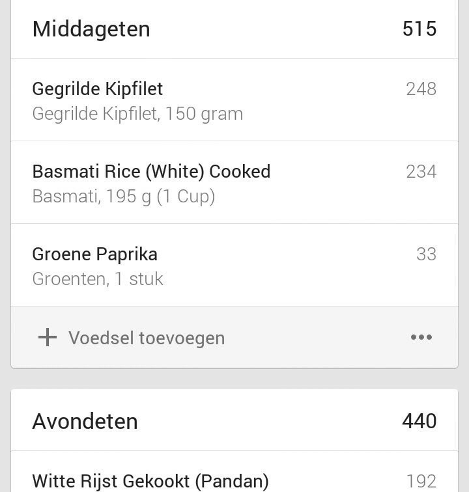
Task: Open Basmati Rice (White) Cooked entry
Action: (x=151, y=171)
